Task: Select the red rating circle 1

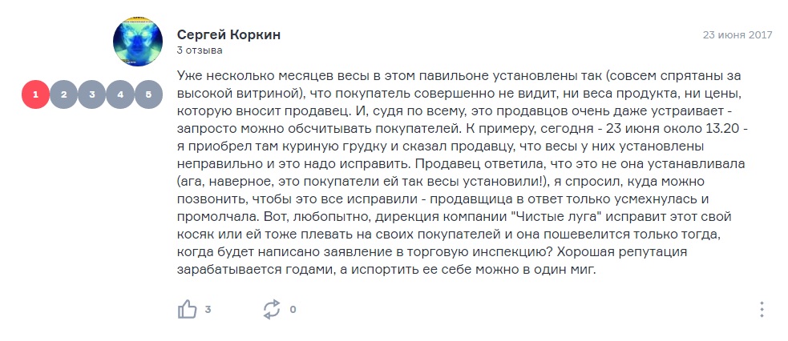Action: coord(35,94)
